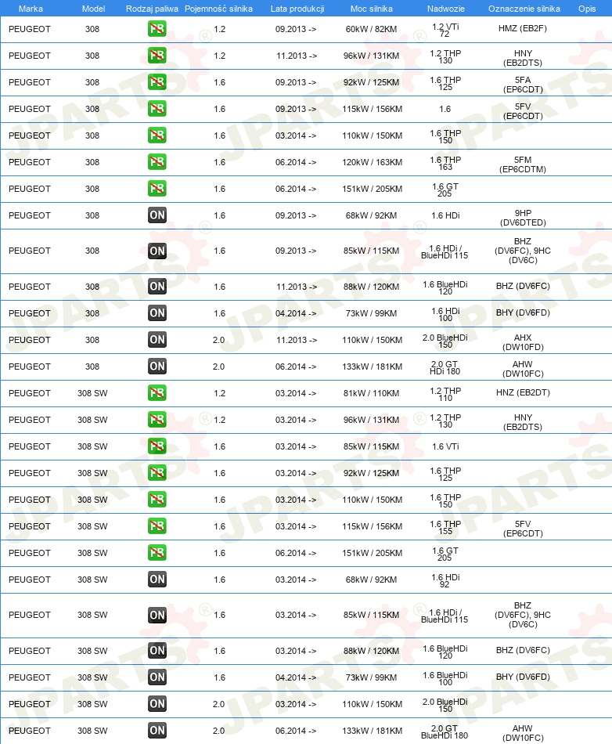This screenshot has height=744, width=612.
Task: Click ON diesel icon in 308 73kW / 99KM row
Action: click(x=157, y=312)
